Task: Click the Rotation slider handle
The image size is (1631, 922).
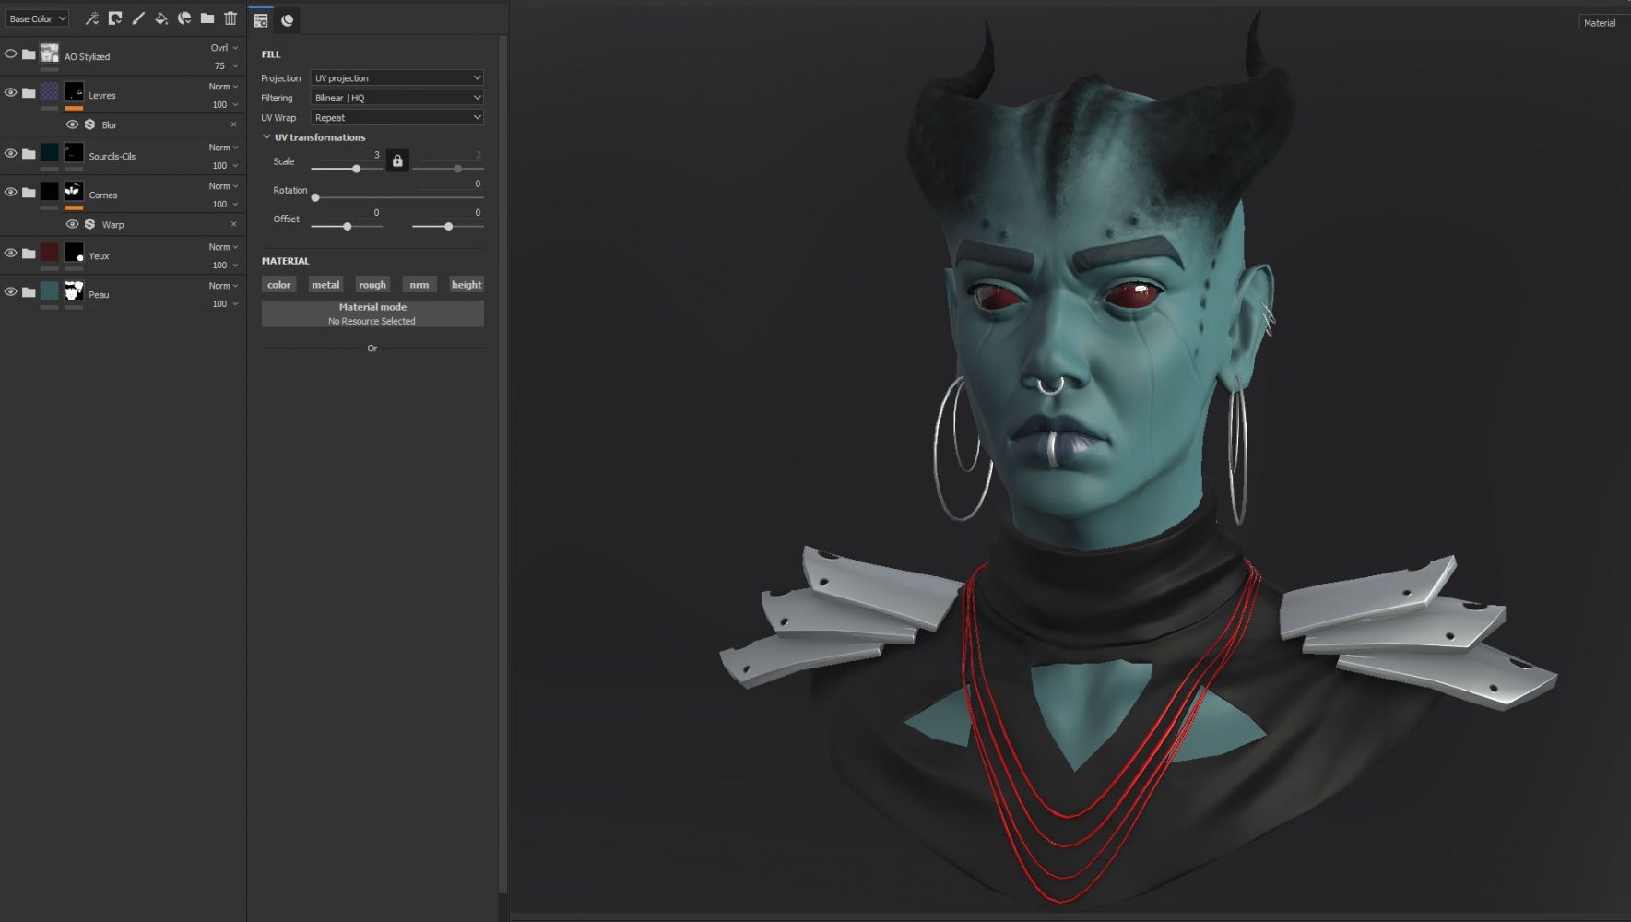Action: [315, 197]
